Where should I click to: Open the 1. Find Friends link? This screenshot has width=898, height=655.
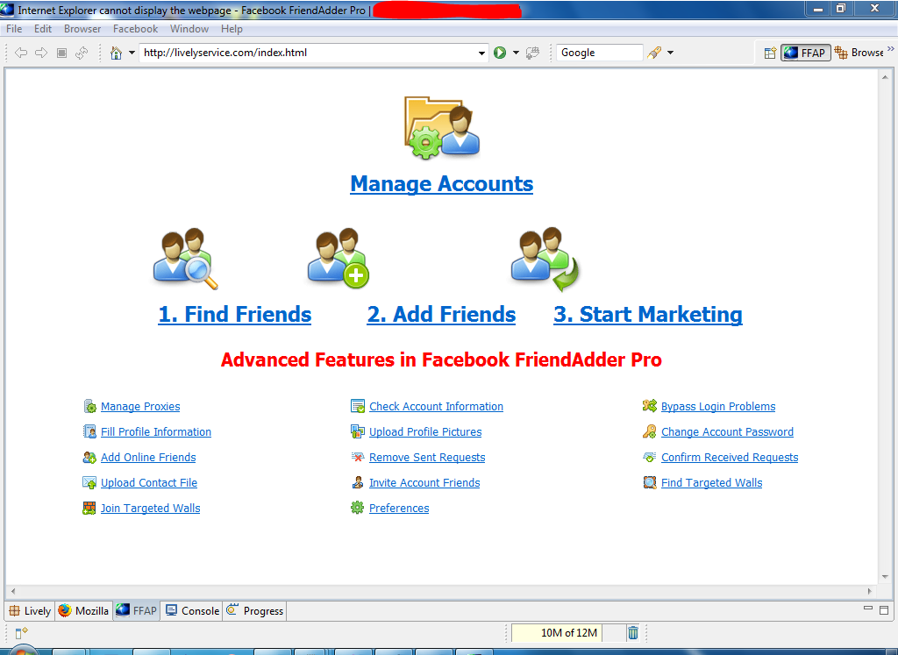(x=235, y=314)
